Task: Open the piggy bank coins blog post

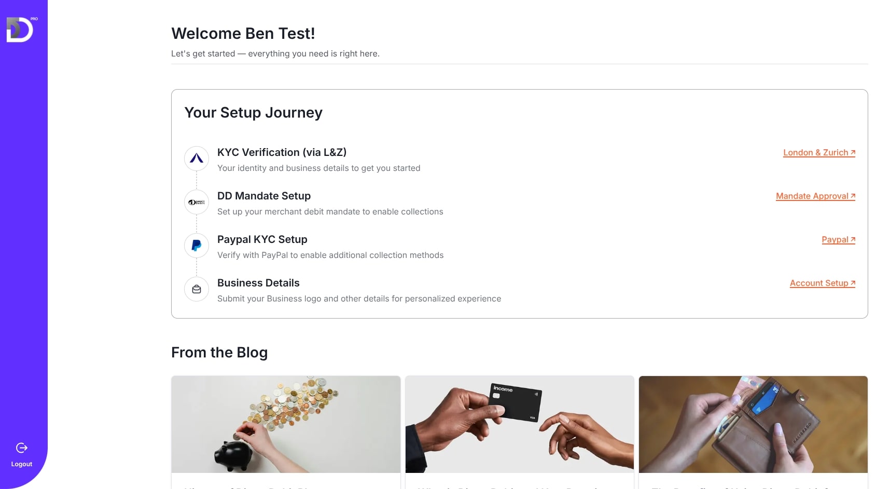Action: point(286,424)
